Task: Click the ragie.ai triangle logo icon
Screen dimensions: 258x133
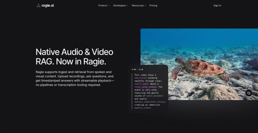Action: point(39,6)
